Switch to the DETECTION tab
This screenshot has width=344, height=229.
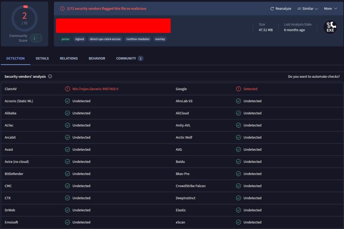[15, 58]
